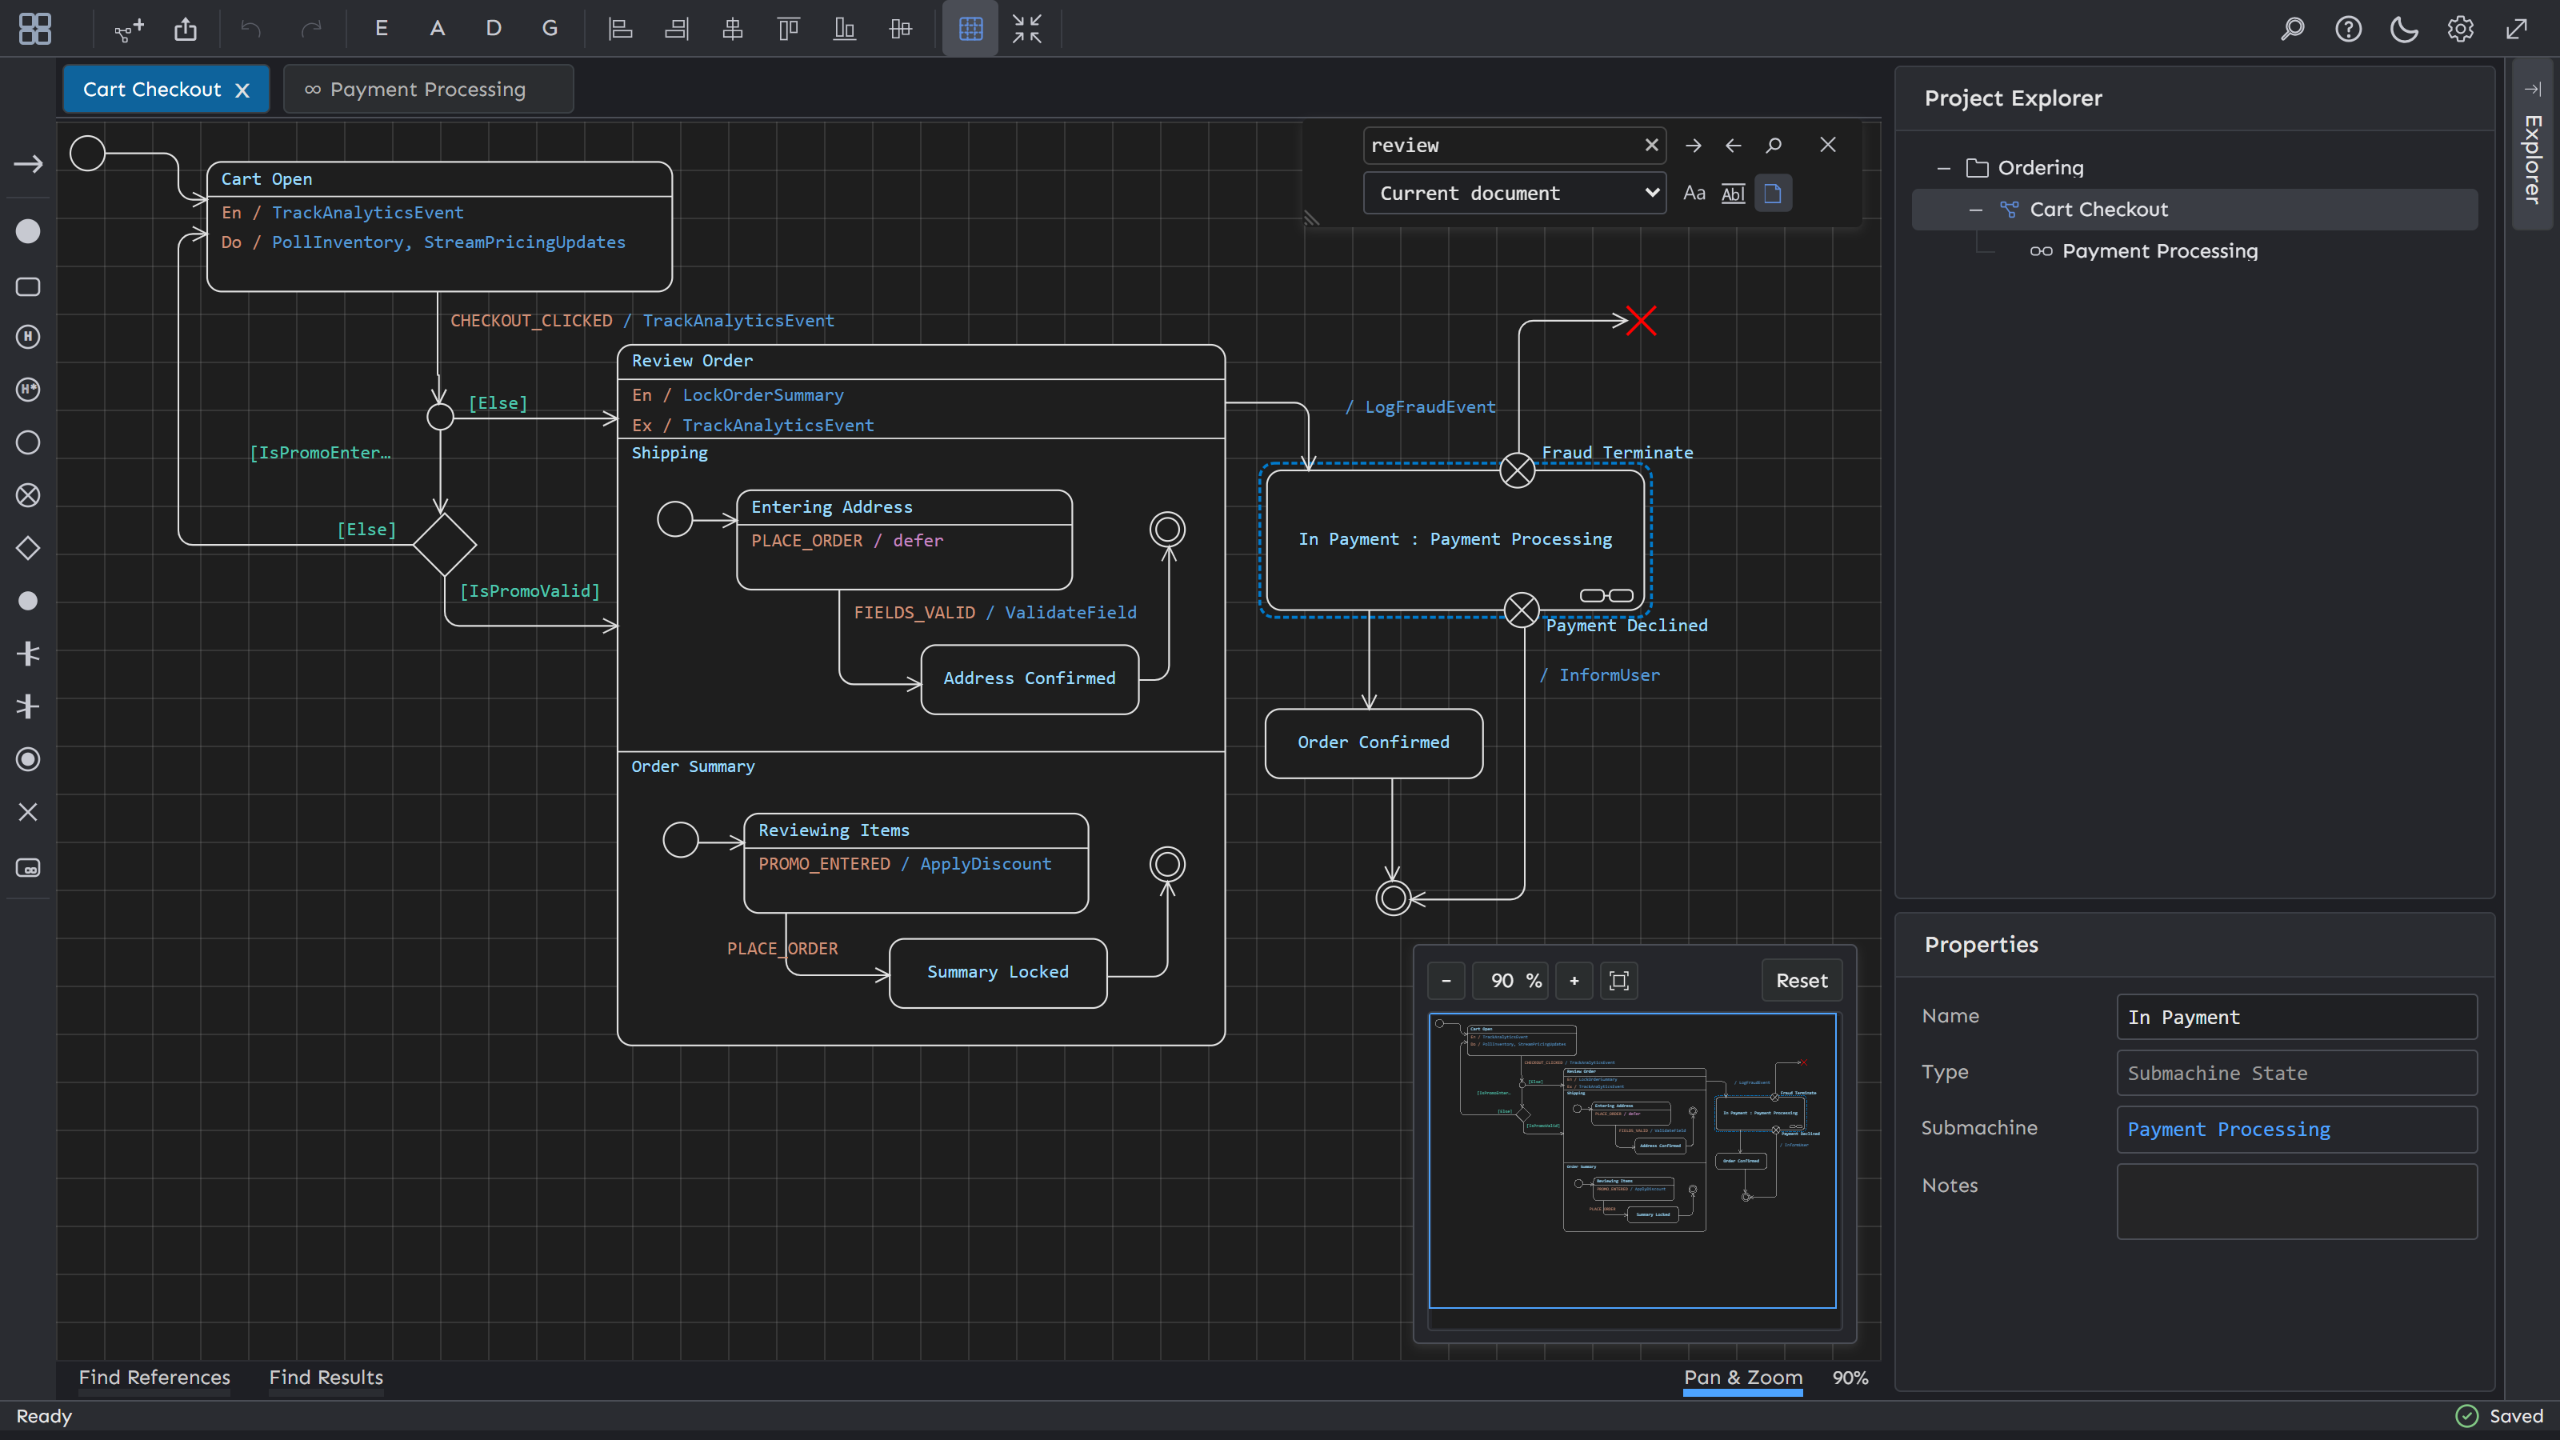Center selected elements vertically

(x=900, y=29)
